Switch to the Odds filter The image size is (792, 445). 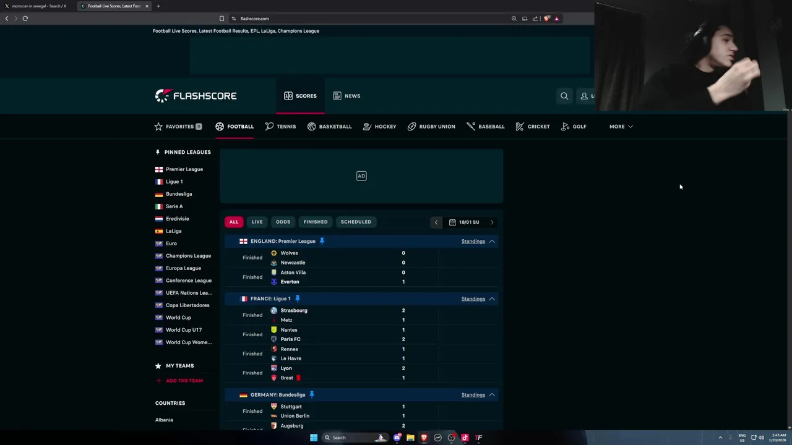pos(283,222)
